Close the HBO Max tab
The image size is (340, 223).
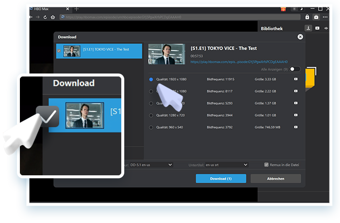[68, 9]
